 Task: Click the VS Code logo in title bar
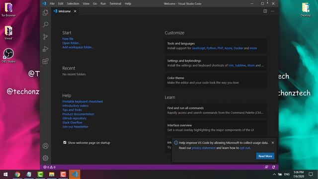coord(44,3)
